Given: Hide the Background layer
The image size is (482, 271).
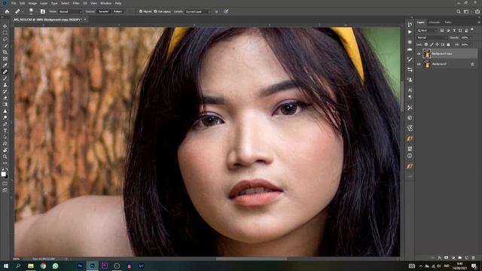Looking at the screenshot, I should (x=419, y=64).
